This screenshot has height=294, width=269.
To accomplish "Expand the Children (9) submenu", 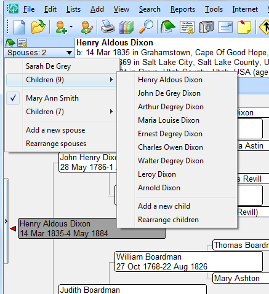I will tap(62, 80).
